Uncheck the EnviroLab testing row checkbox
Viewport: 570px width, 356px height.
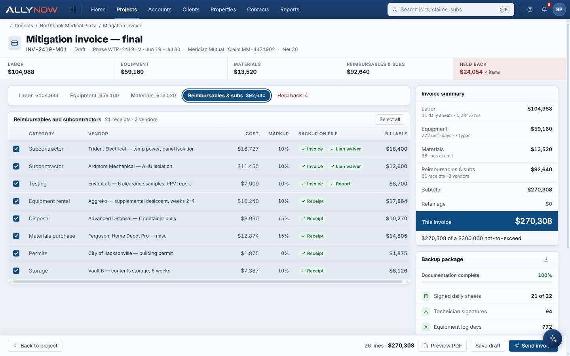pyautogui.click(x=16, y=184)
